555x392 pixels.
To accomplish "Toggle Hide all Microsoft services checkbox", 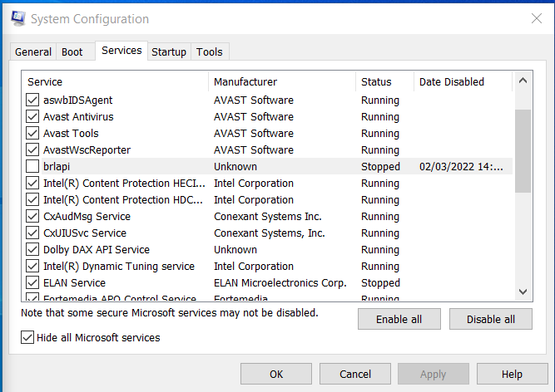I will (x=27, y=337).
